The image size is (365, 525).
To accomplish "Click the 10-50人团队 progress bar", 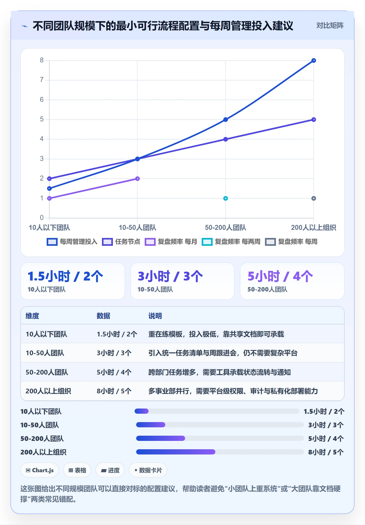I will 220,425.
